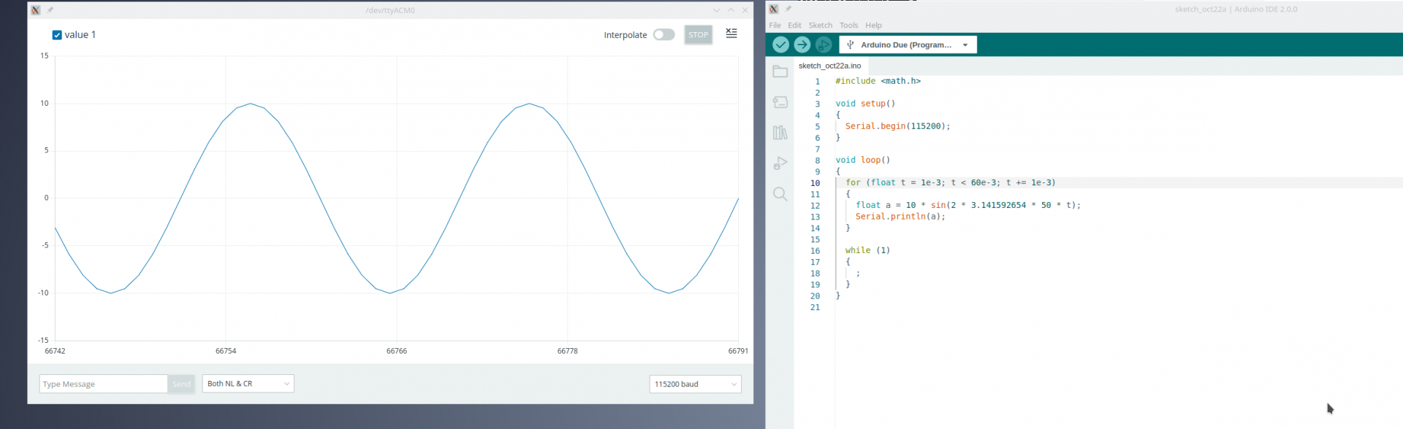Expand the Both NL & CR dropdown
The height and width of the screenshot is (429, 1403).
(x=248, y=384)
